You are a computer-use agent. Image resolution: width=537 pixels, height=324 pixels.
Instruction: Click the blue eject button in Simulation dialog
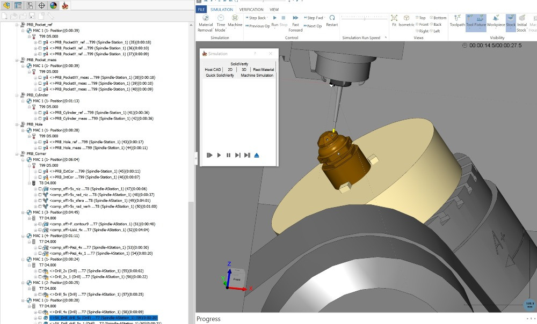tap(256, 155)
